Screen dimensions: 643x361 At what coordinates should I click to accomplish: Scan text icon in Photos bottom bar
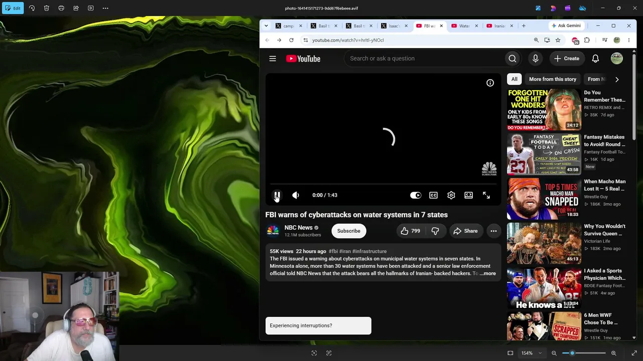(329, 353)
